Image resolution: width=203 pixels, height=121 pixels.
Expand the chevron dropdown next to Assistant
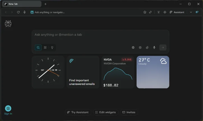point(191,12)
